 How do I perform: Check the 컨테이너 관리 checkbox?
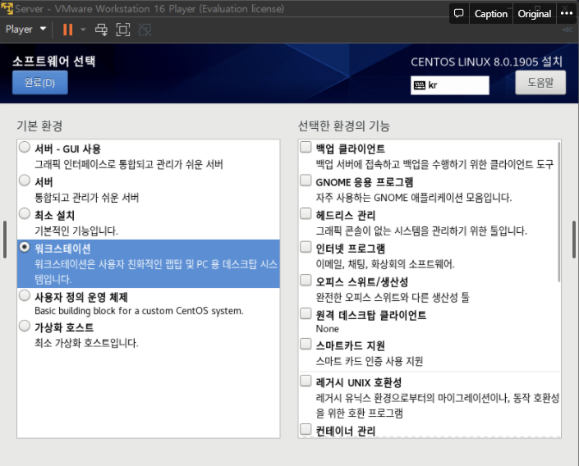(x=306, y=429)
